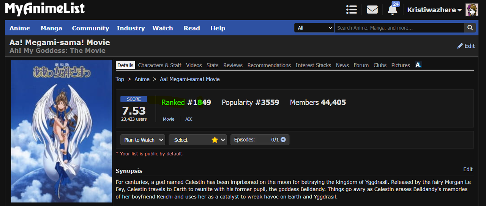486x206 pixels.
Task: Click the Top breadcrumb link
Action: (120, 79)
